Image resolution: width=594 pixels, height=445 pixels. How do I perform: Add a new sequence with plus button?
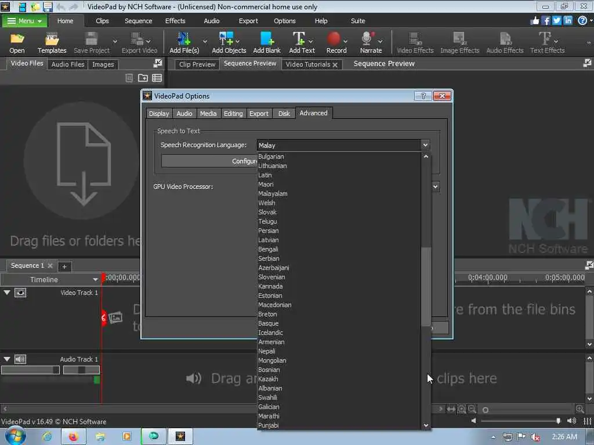pos(64,267)
